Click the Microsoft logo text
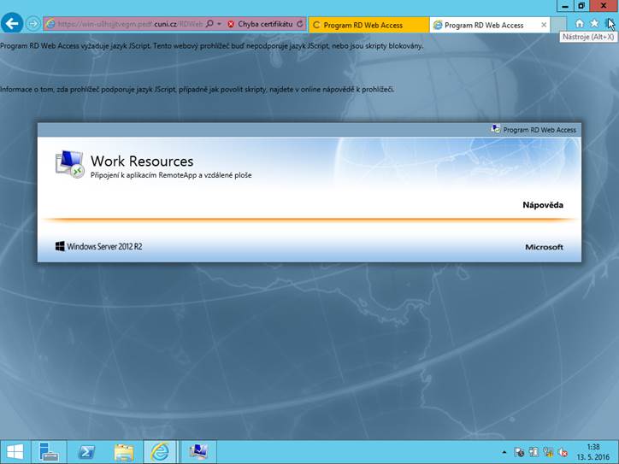Viewport: 619px width, 464px height. coord(544,247)
